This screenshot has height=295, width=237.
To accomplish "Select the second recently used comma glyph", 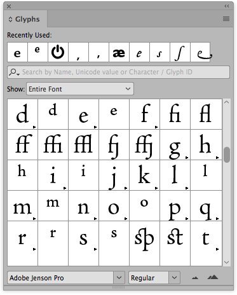I will coord(98,52).
